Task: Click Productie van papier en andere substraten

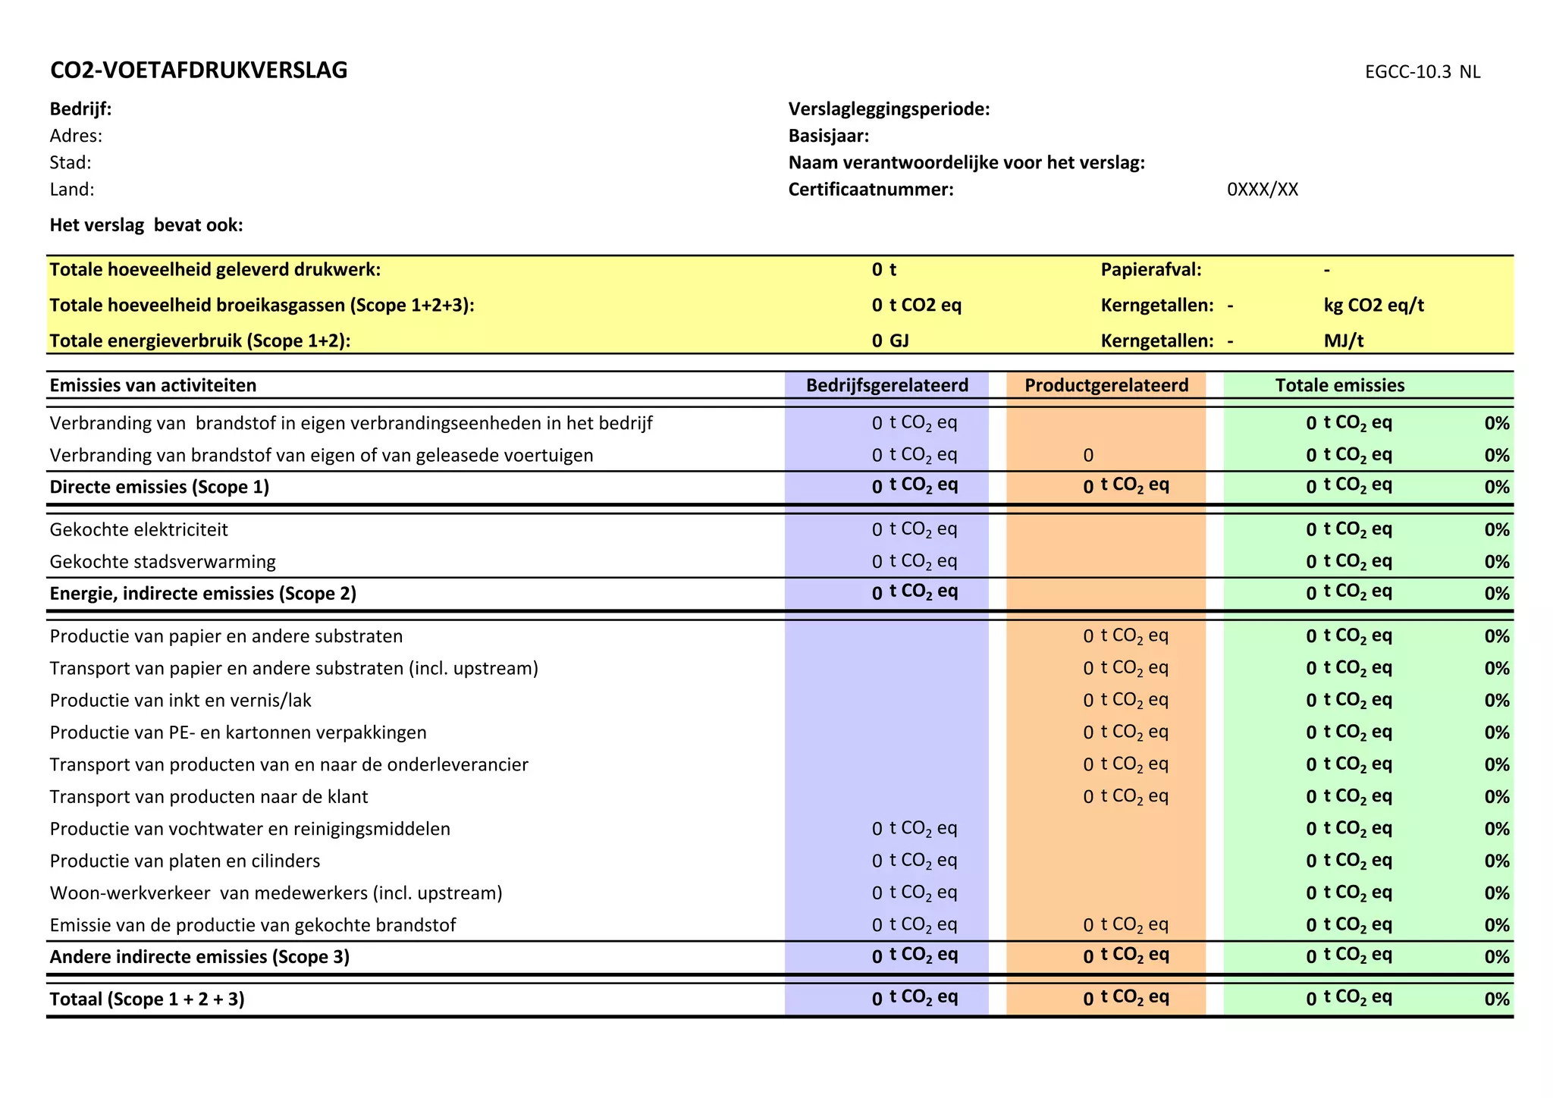Action: pyautogui.click(x=226, y=636)
